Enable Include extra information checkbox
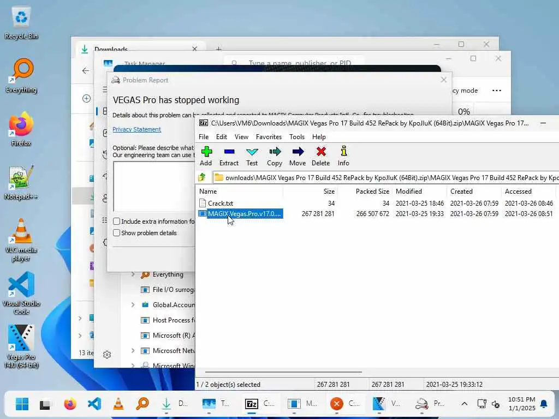This screenshot has width=559, height=419. [x=117, y=222]
